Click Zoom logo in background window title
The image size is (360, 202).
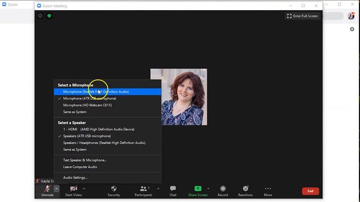[4, 4]
